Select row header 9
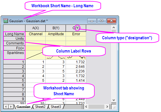This screenshot has width=161, height=112. (x=14, y=99)
